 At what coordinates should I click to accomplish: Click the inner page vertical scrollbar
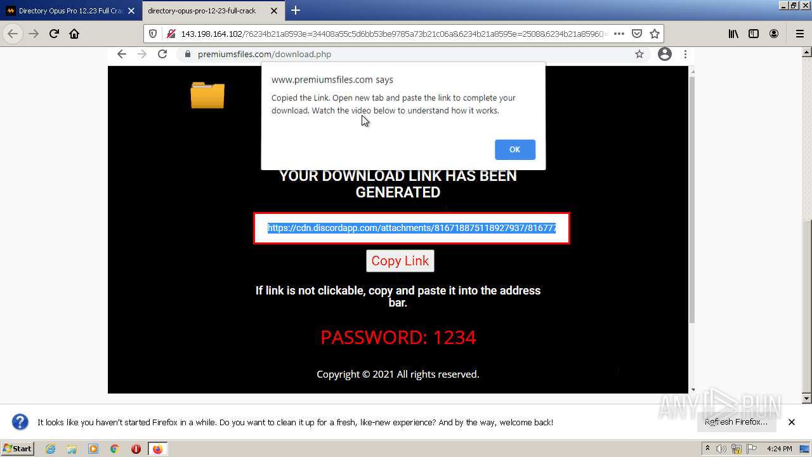click(x=692, y=200)
